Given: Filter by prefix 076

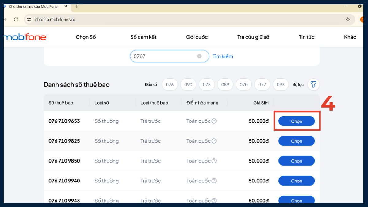Looking at the screenshot, I should (x=170, y=84).
